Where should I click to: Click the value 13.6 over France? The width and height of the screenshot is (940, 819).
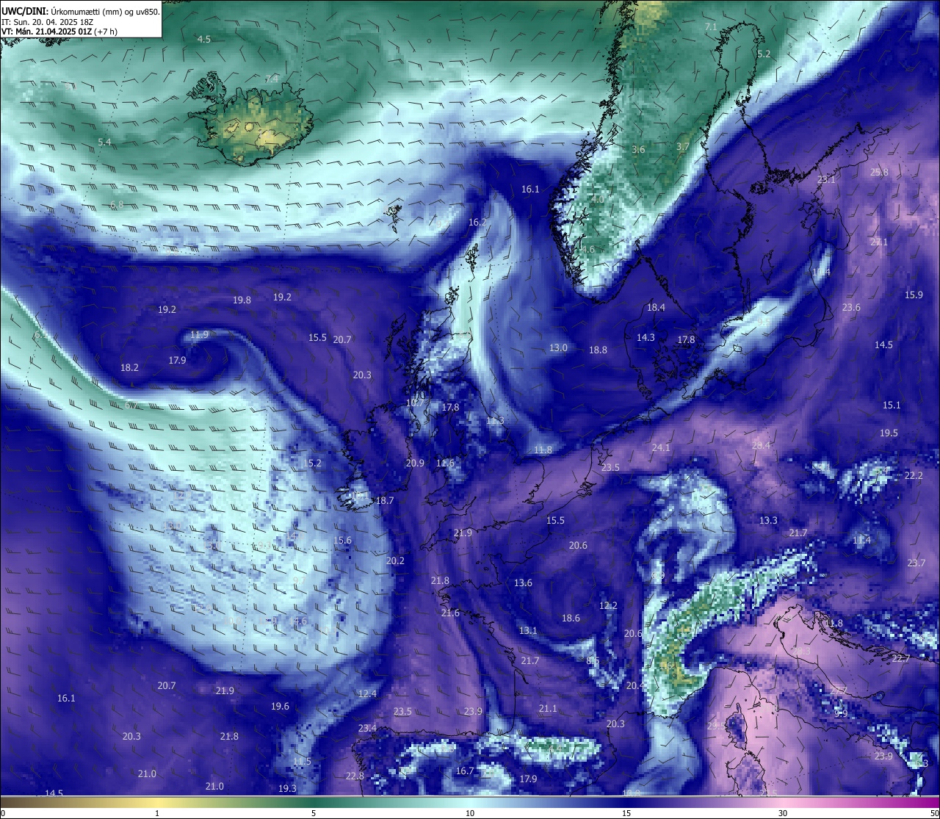click(x=523, y=582)
